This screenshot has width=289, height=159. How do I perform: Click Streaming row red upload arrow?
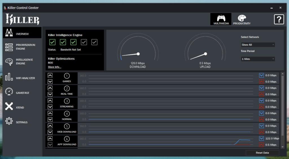[x=261, y=107]
